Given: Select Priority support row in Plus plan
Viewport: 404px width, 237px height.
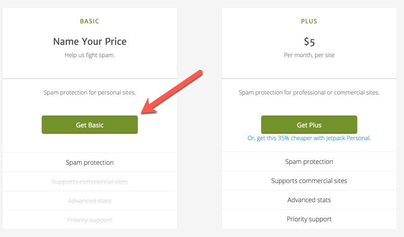Looking at the screenshot, I should (309, 219).
